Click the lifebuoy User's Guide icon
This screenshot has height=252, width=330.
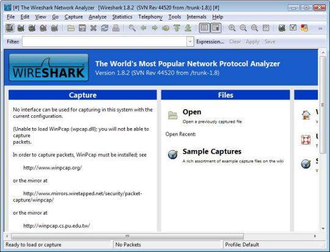[x=306, y=140]
